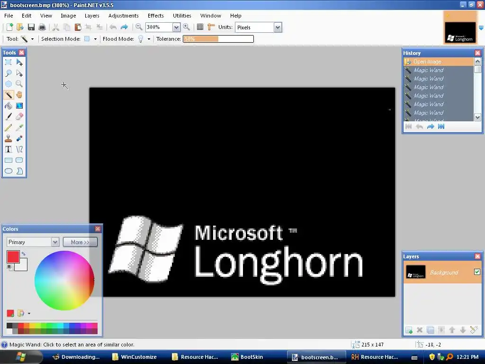The image size is (485, 364).
Task: Click the Paste toolbar icon
Action: point(78,27)
